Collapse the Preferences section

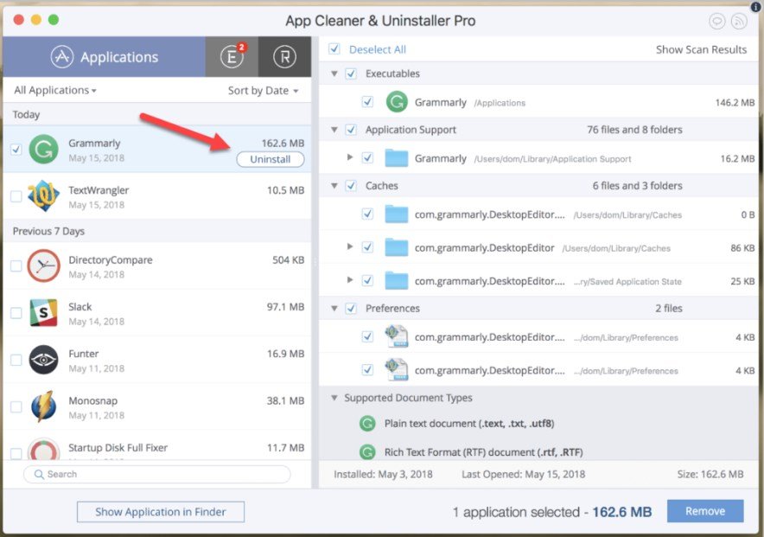334,309
